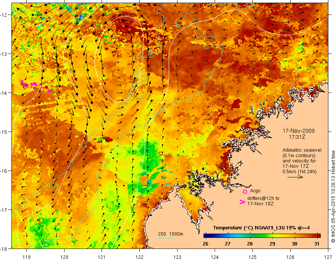Click the magenta Argo circle legend symbol
The image size is (336, 260).
(245, 192)
